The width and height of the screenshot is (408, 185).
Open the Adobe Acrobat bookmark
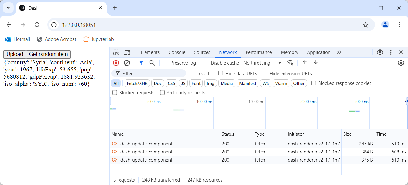56,39
